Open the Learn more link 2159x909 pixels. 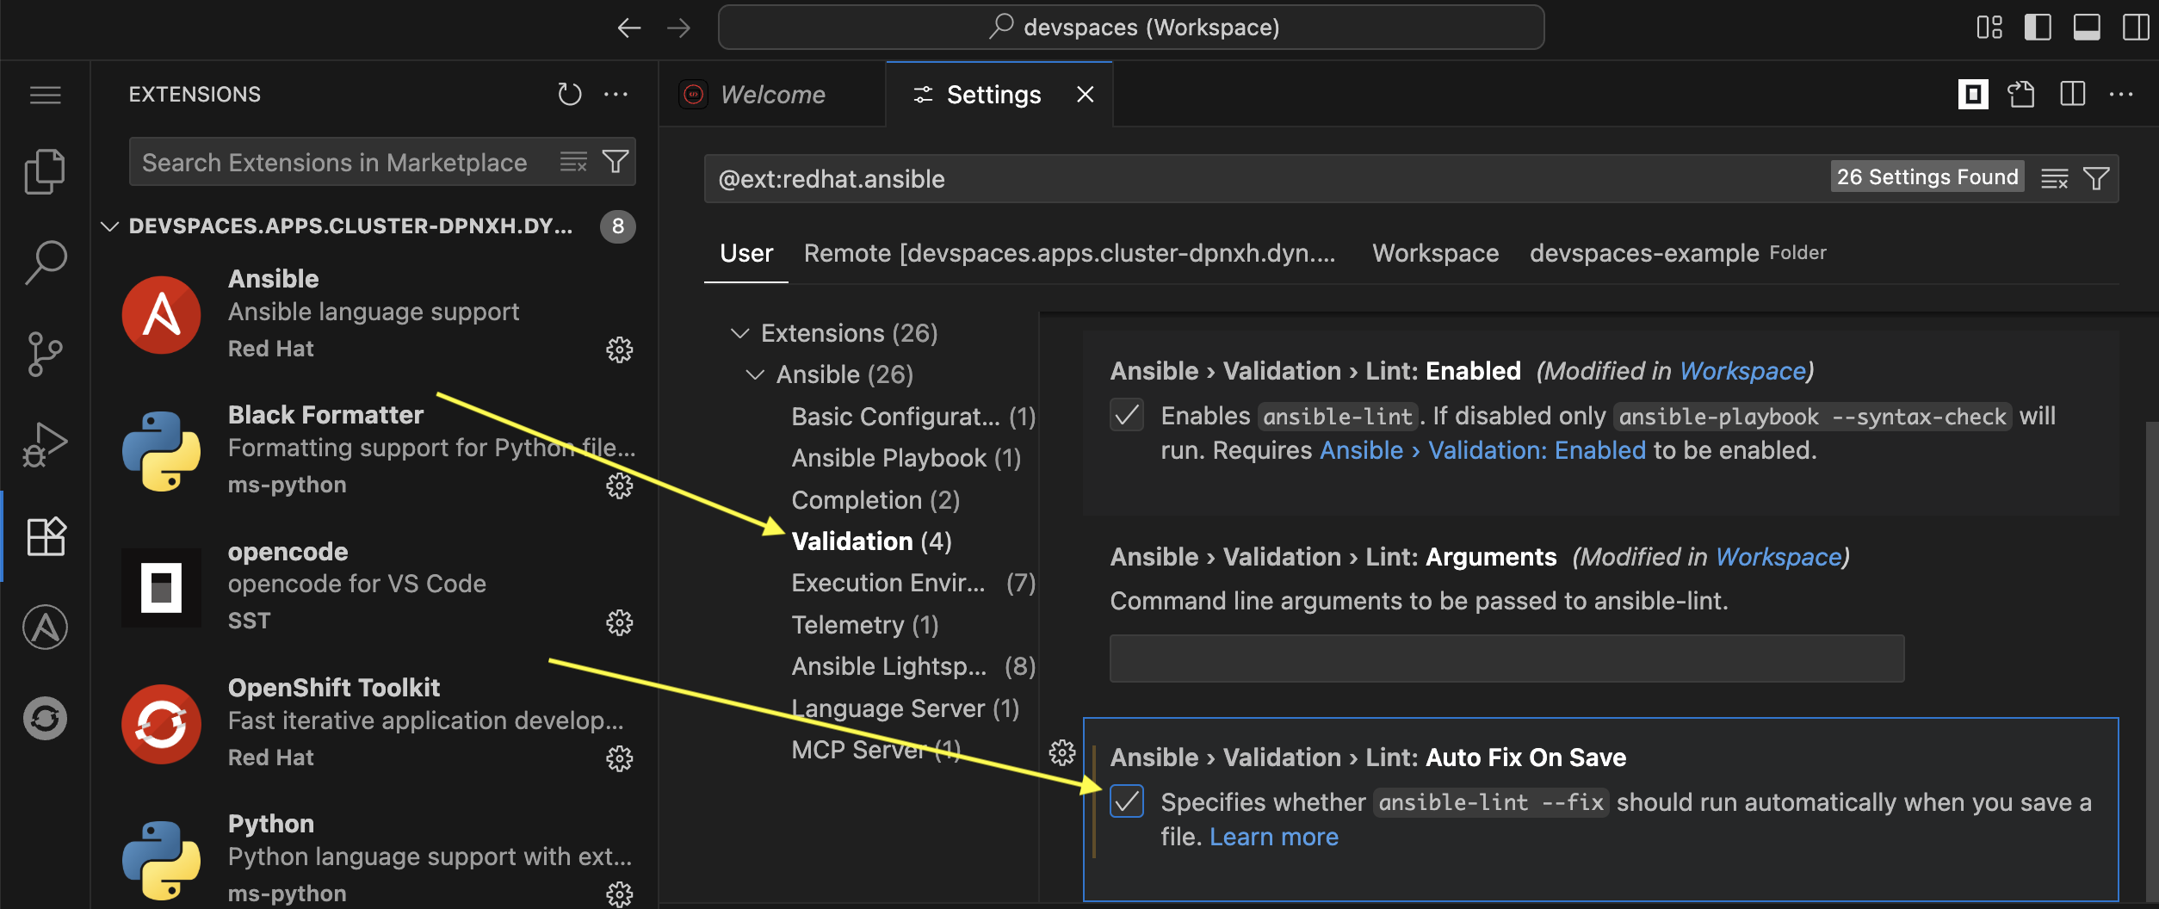coord(1273,836)
